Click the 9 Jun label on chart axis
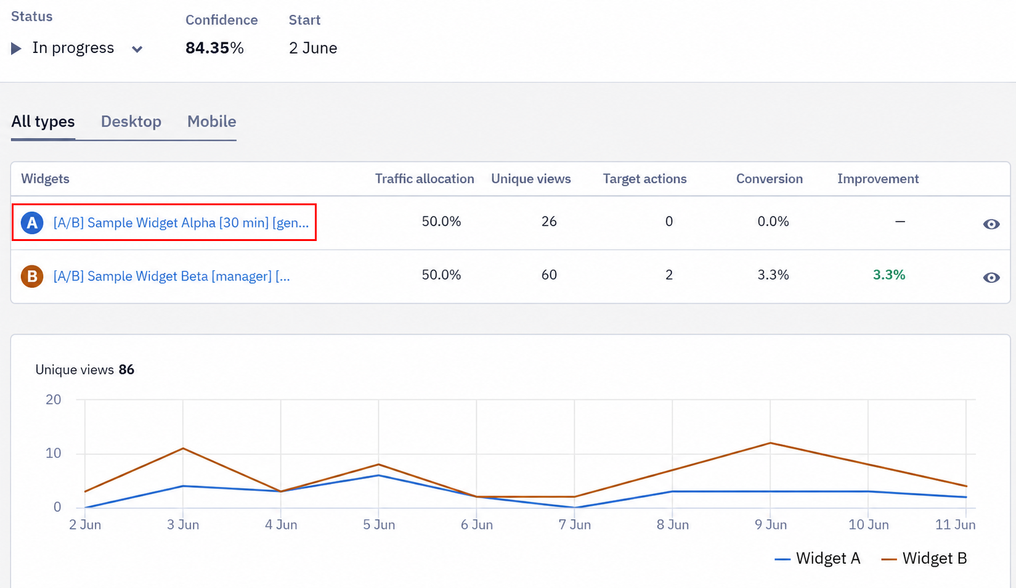 click(x=771, y=525)
